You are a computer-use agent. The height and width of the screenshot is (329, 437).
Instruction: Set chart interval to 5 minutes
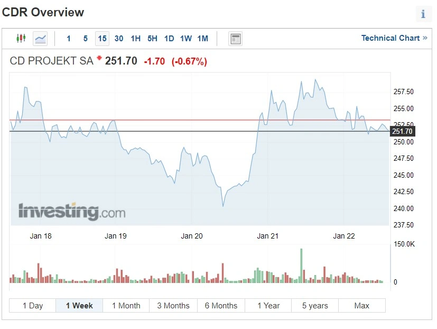pos(86,39)
